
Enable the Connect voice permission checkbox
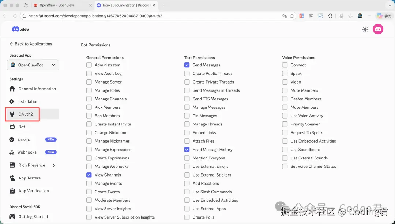click(285, 65)
